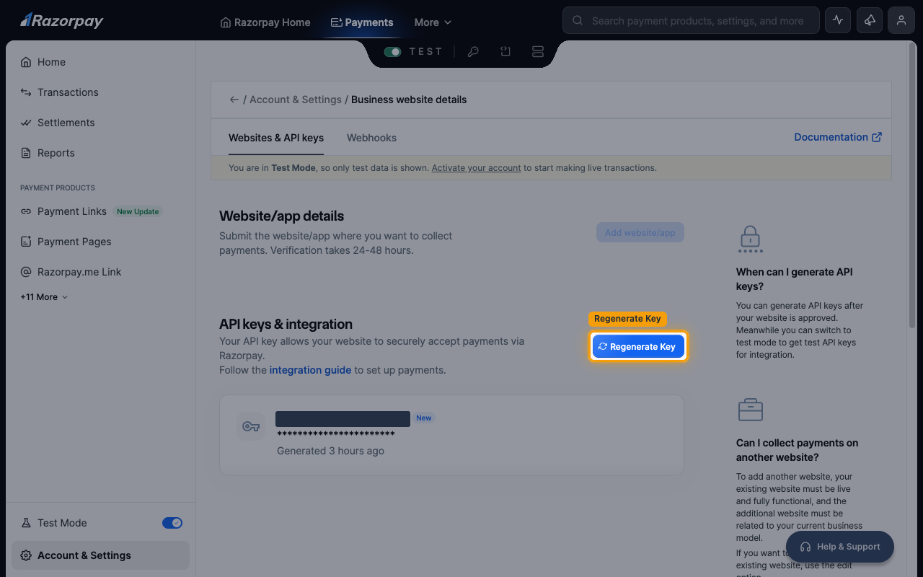
Task: Click the New badge on the API key
Action: [x=424, y=418]
